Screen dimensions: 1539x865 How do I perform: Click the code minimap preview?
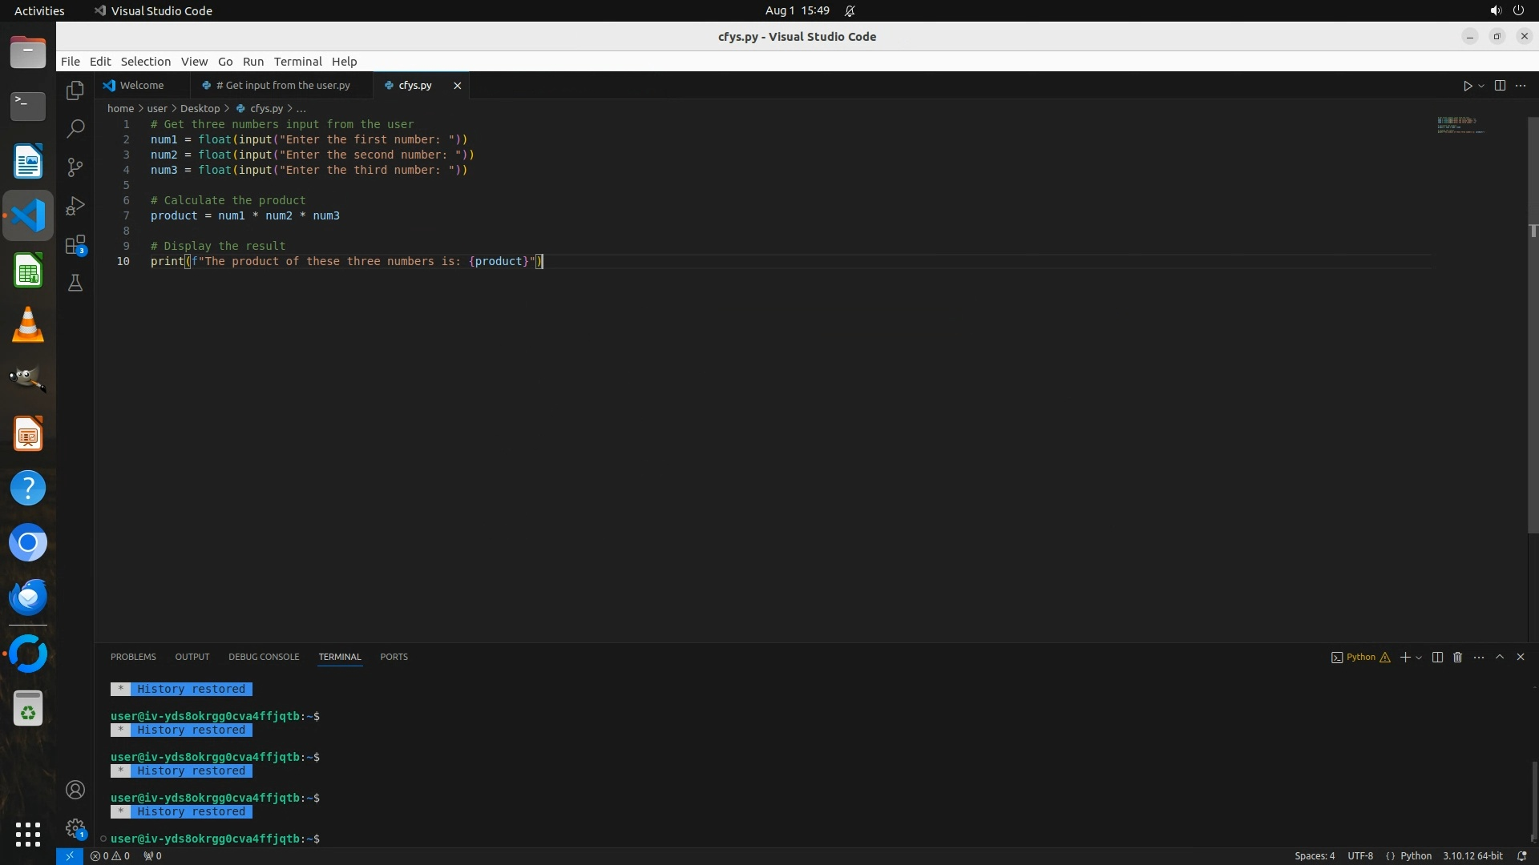(1459, 125)
